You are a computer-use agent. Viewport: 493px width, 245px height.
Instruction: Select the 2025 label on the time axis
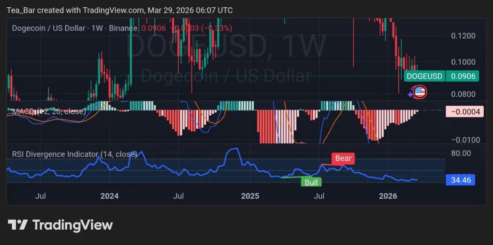[x=250, y=196]
